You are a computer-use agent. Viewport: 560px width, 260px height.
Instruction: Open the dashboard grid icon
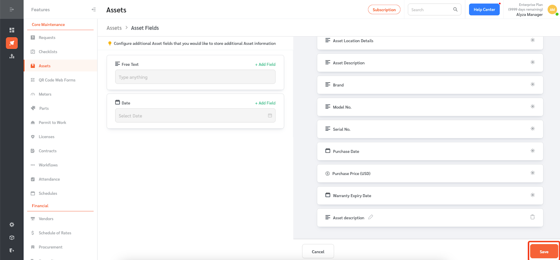(x=12, y=30)
